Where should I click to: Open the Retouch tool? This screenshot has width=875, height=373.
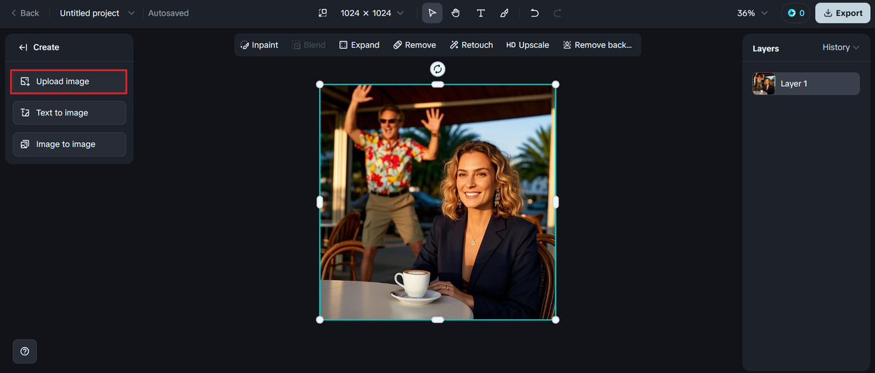point(471,45)
